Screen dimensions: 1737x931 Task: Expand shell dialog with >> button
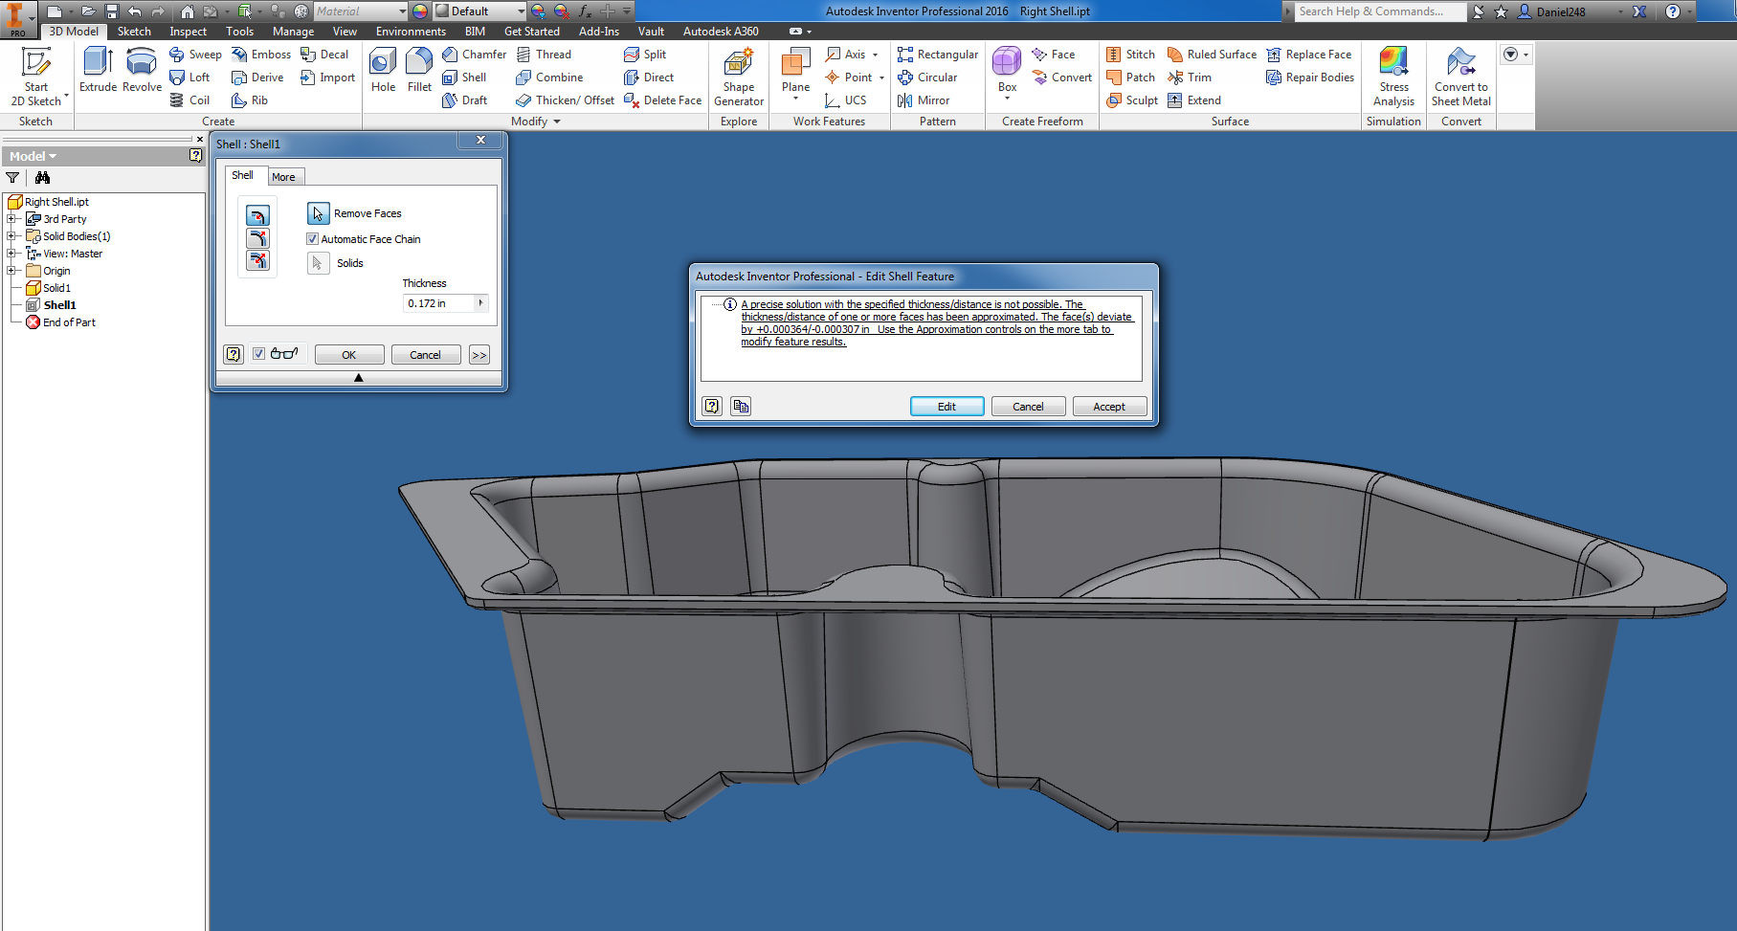coord(479,355)
